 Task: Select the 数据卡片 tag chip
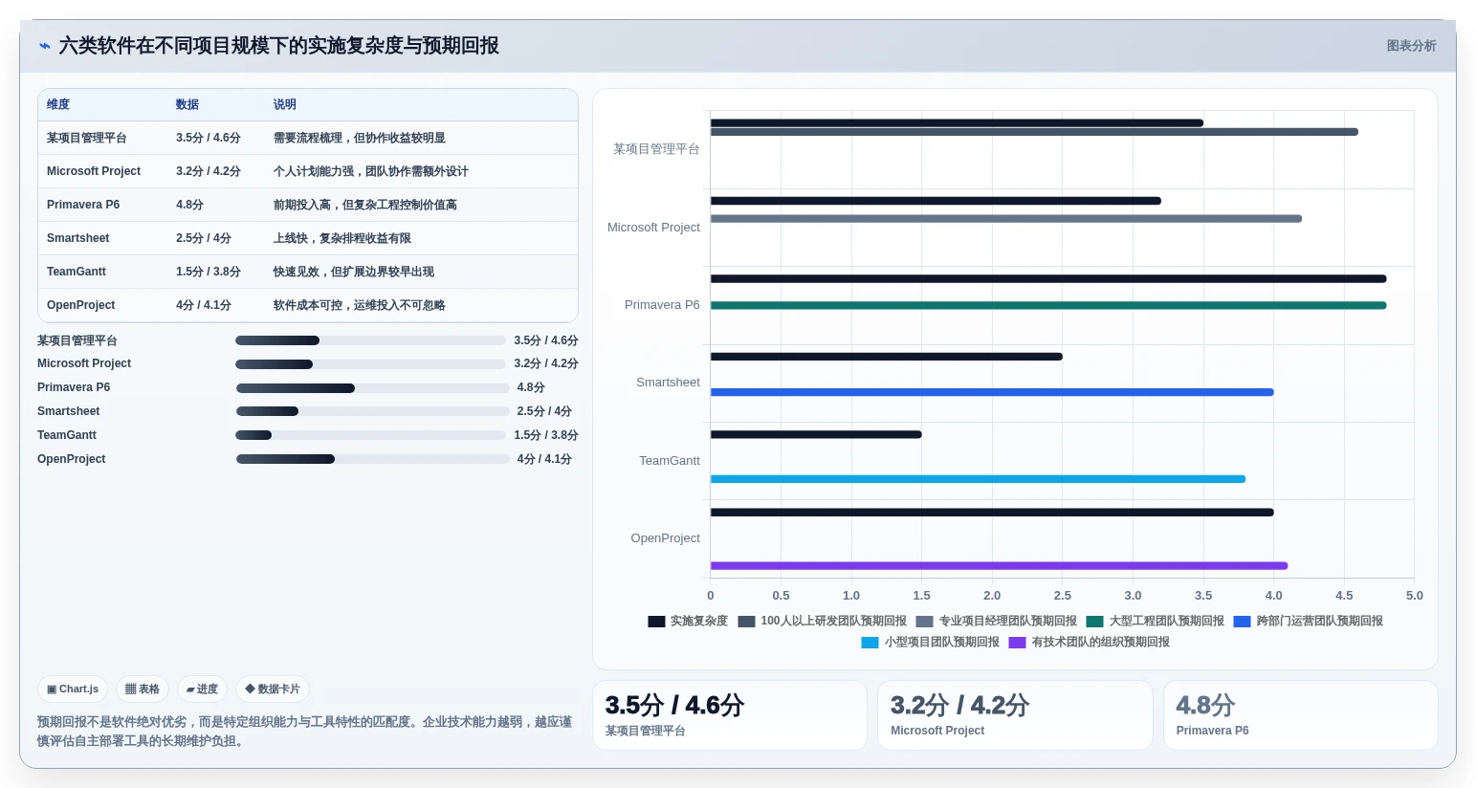(273, 689)
